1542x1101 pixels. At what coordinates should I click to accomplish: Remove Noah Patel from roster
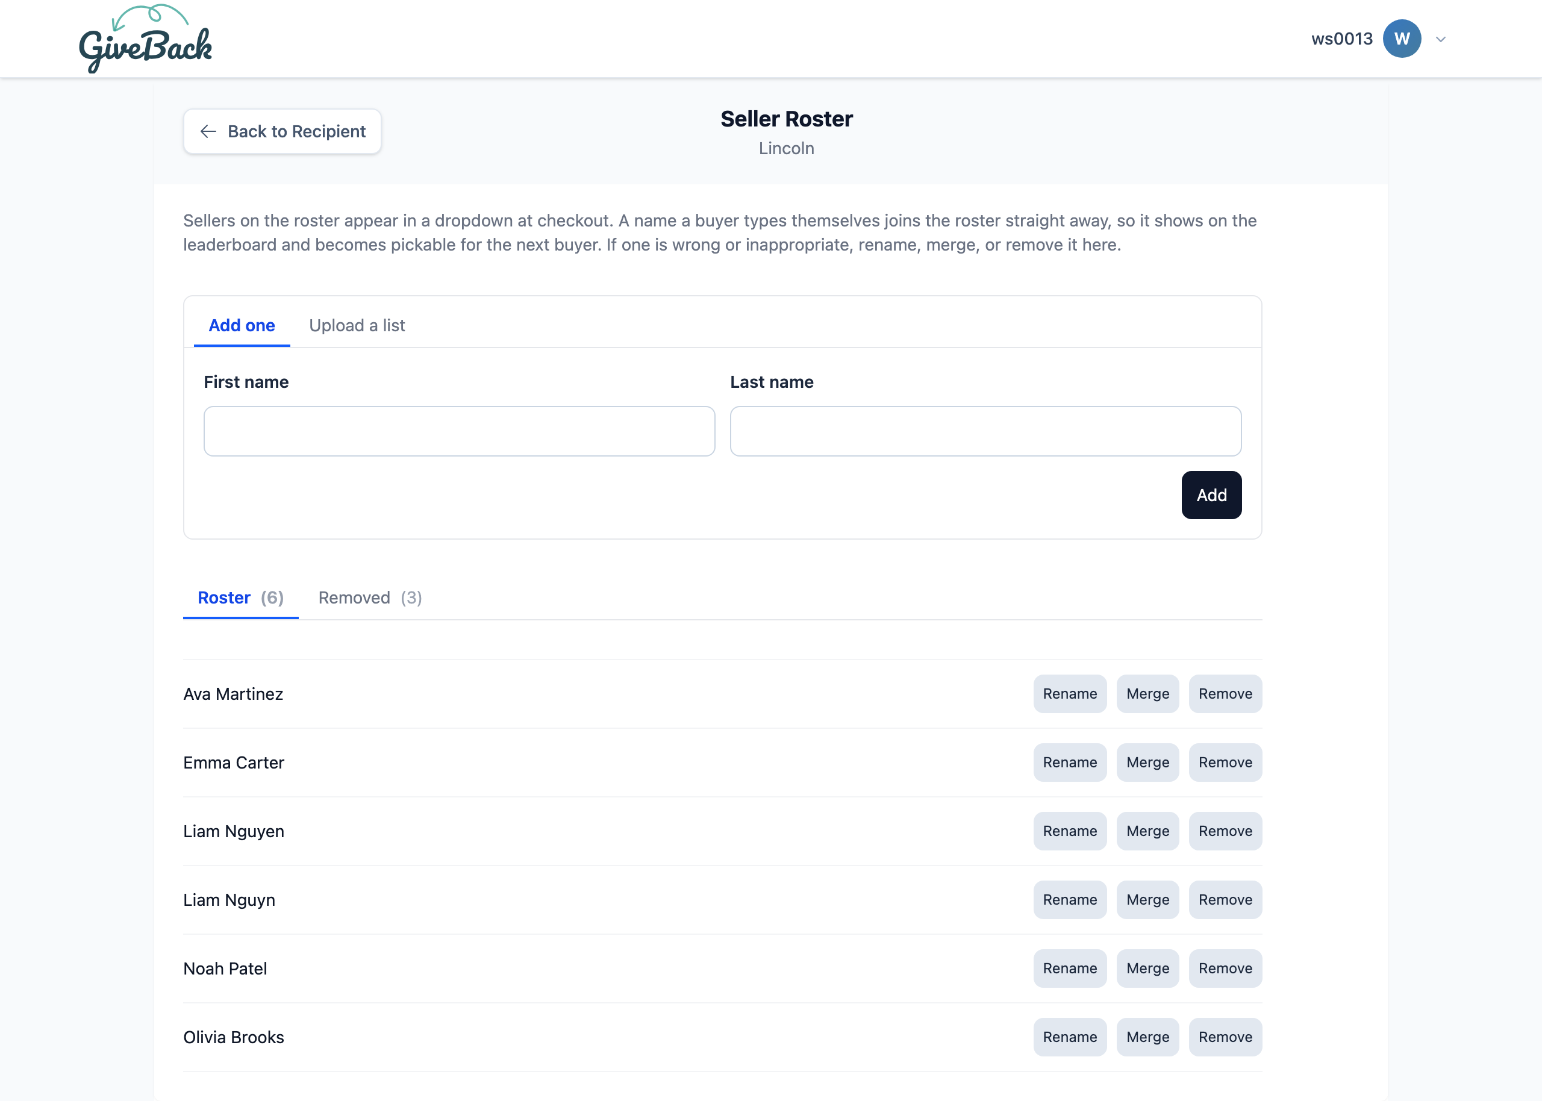click(1225, 968)
